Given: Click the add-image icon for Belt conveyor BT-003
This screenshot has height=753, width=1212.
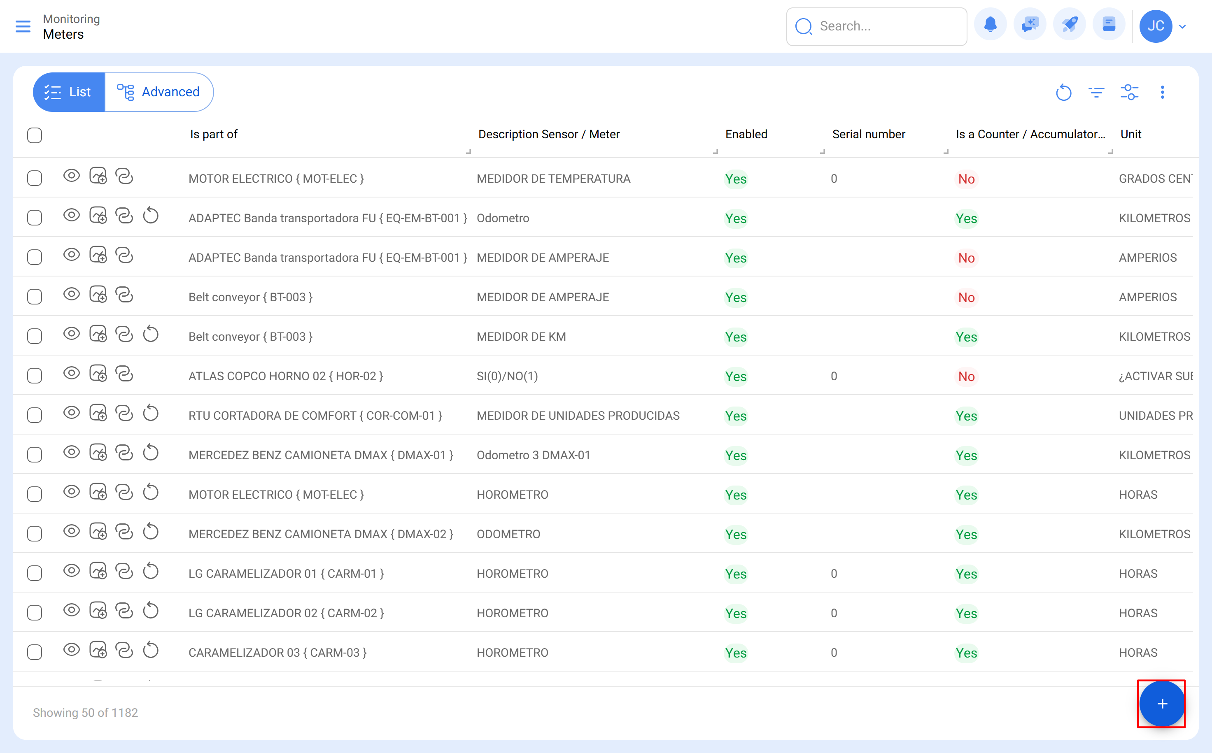Looking at the screenshot, I should click(x=98, y=294).
